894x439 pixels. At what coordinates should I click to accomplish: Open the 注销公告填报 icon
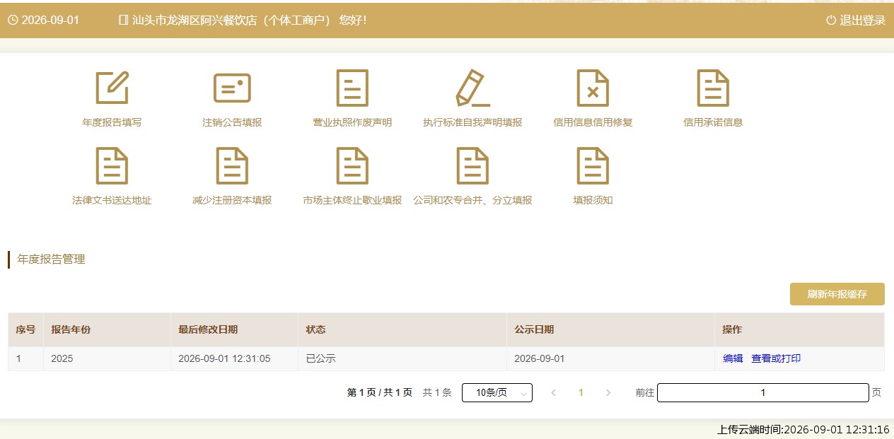coord(232,88)
